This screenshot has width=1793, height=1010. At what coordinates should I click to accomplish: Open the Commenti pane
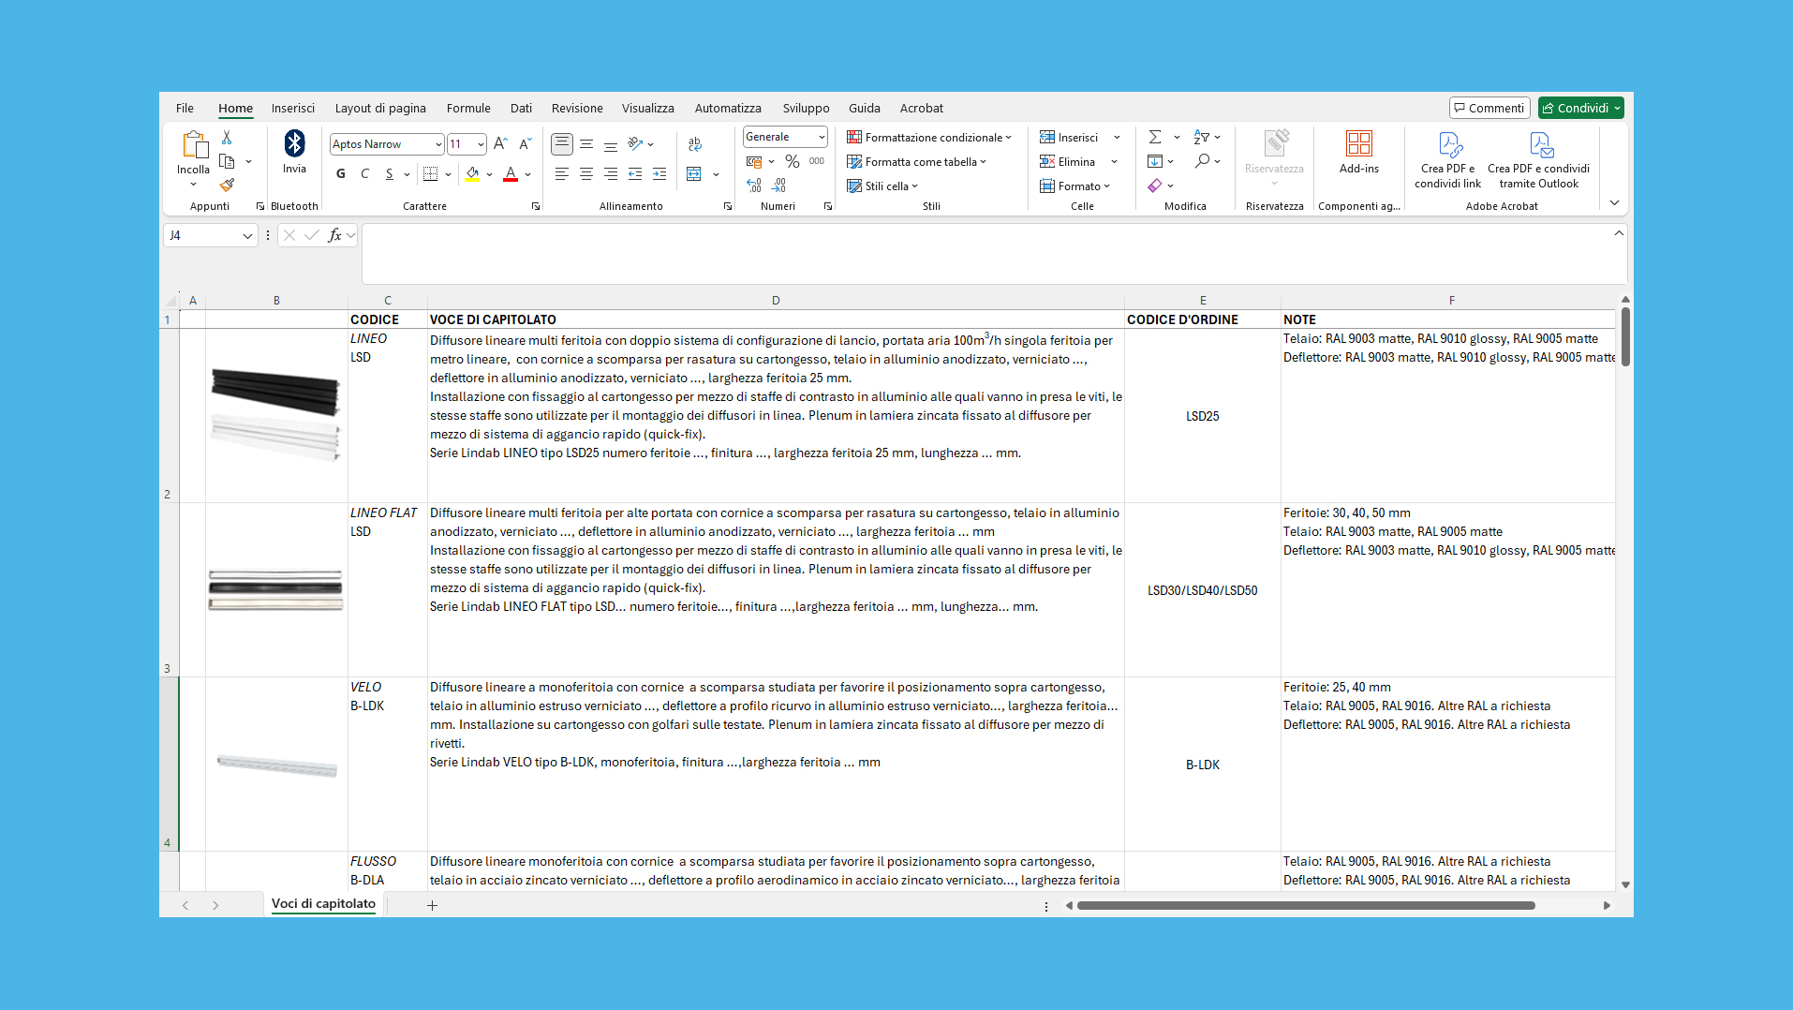pyautogui.click(x=1489, y=108)
